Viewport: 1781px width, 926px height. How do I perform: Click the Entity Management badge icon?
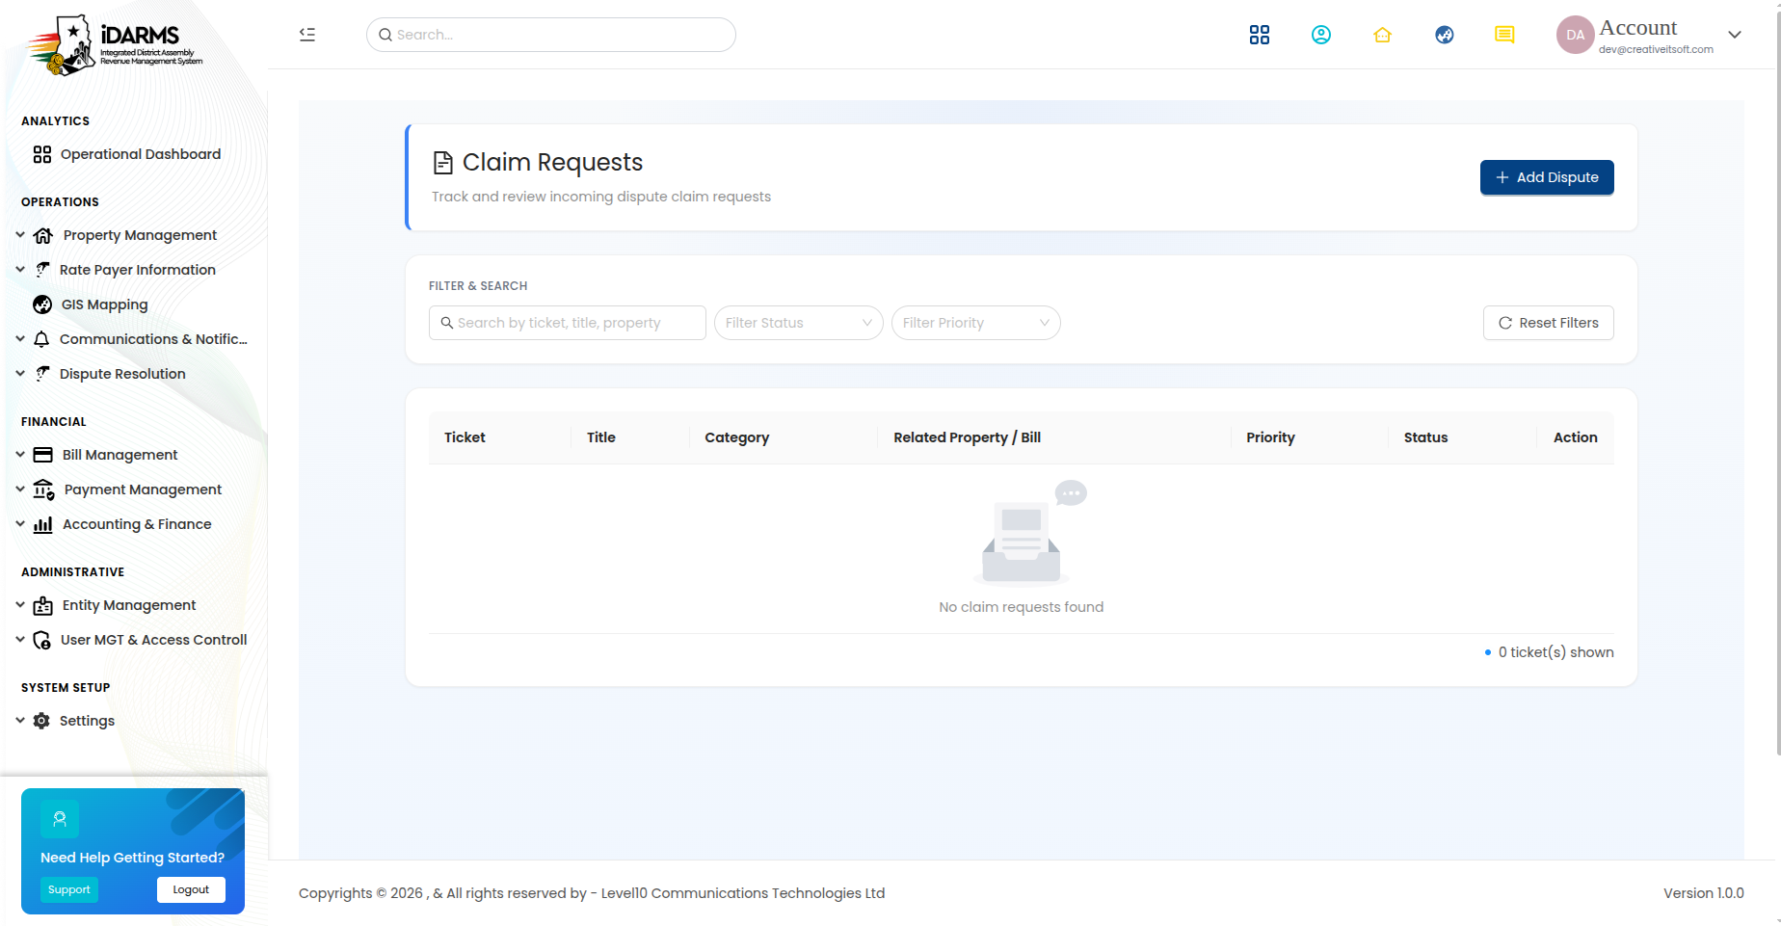pos(43,605)
